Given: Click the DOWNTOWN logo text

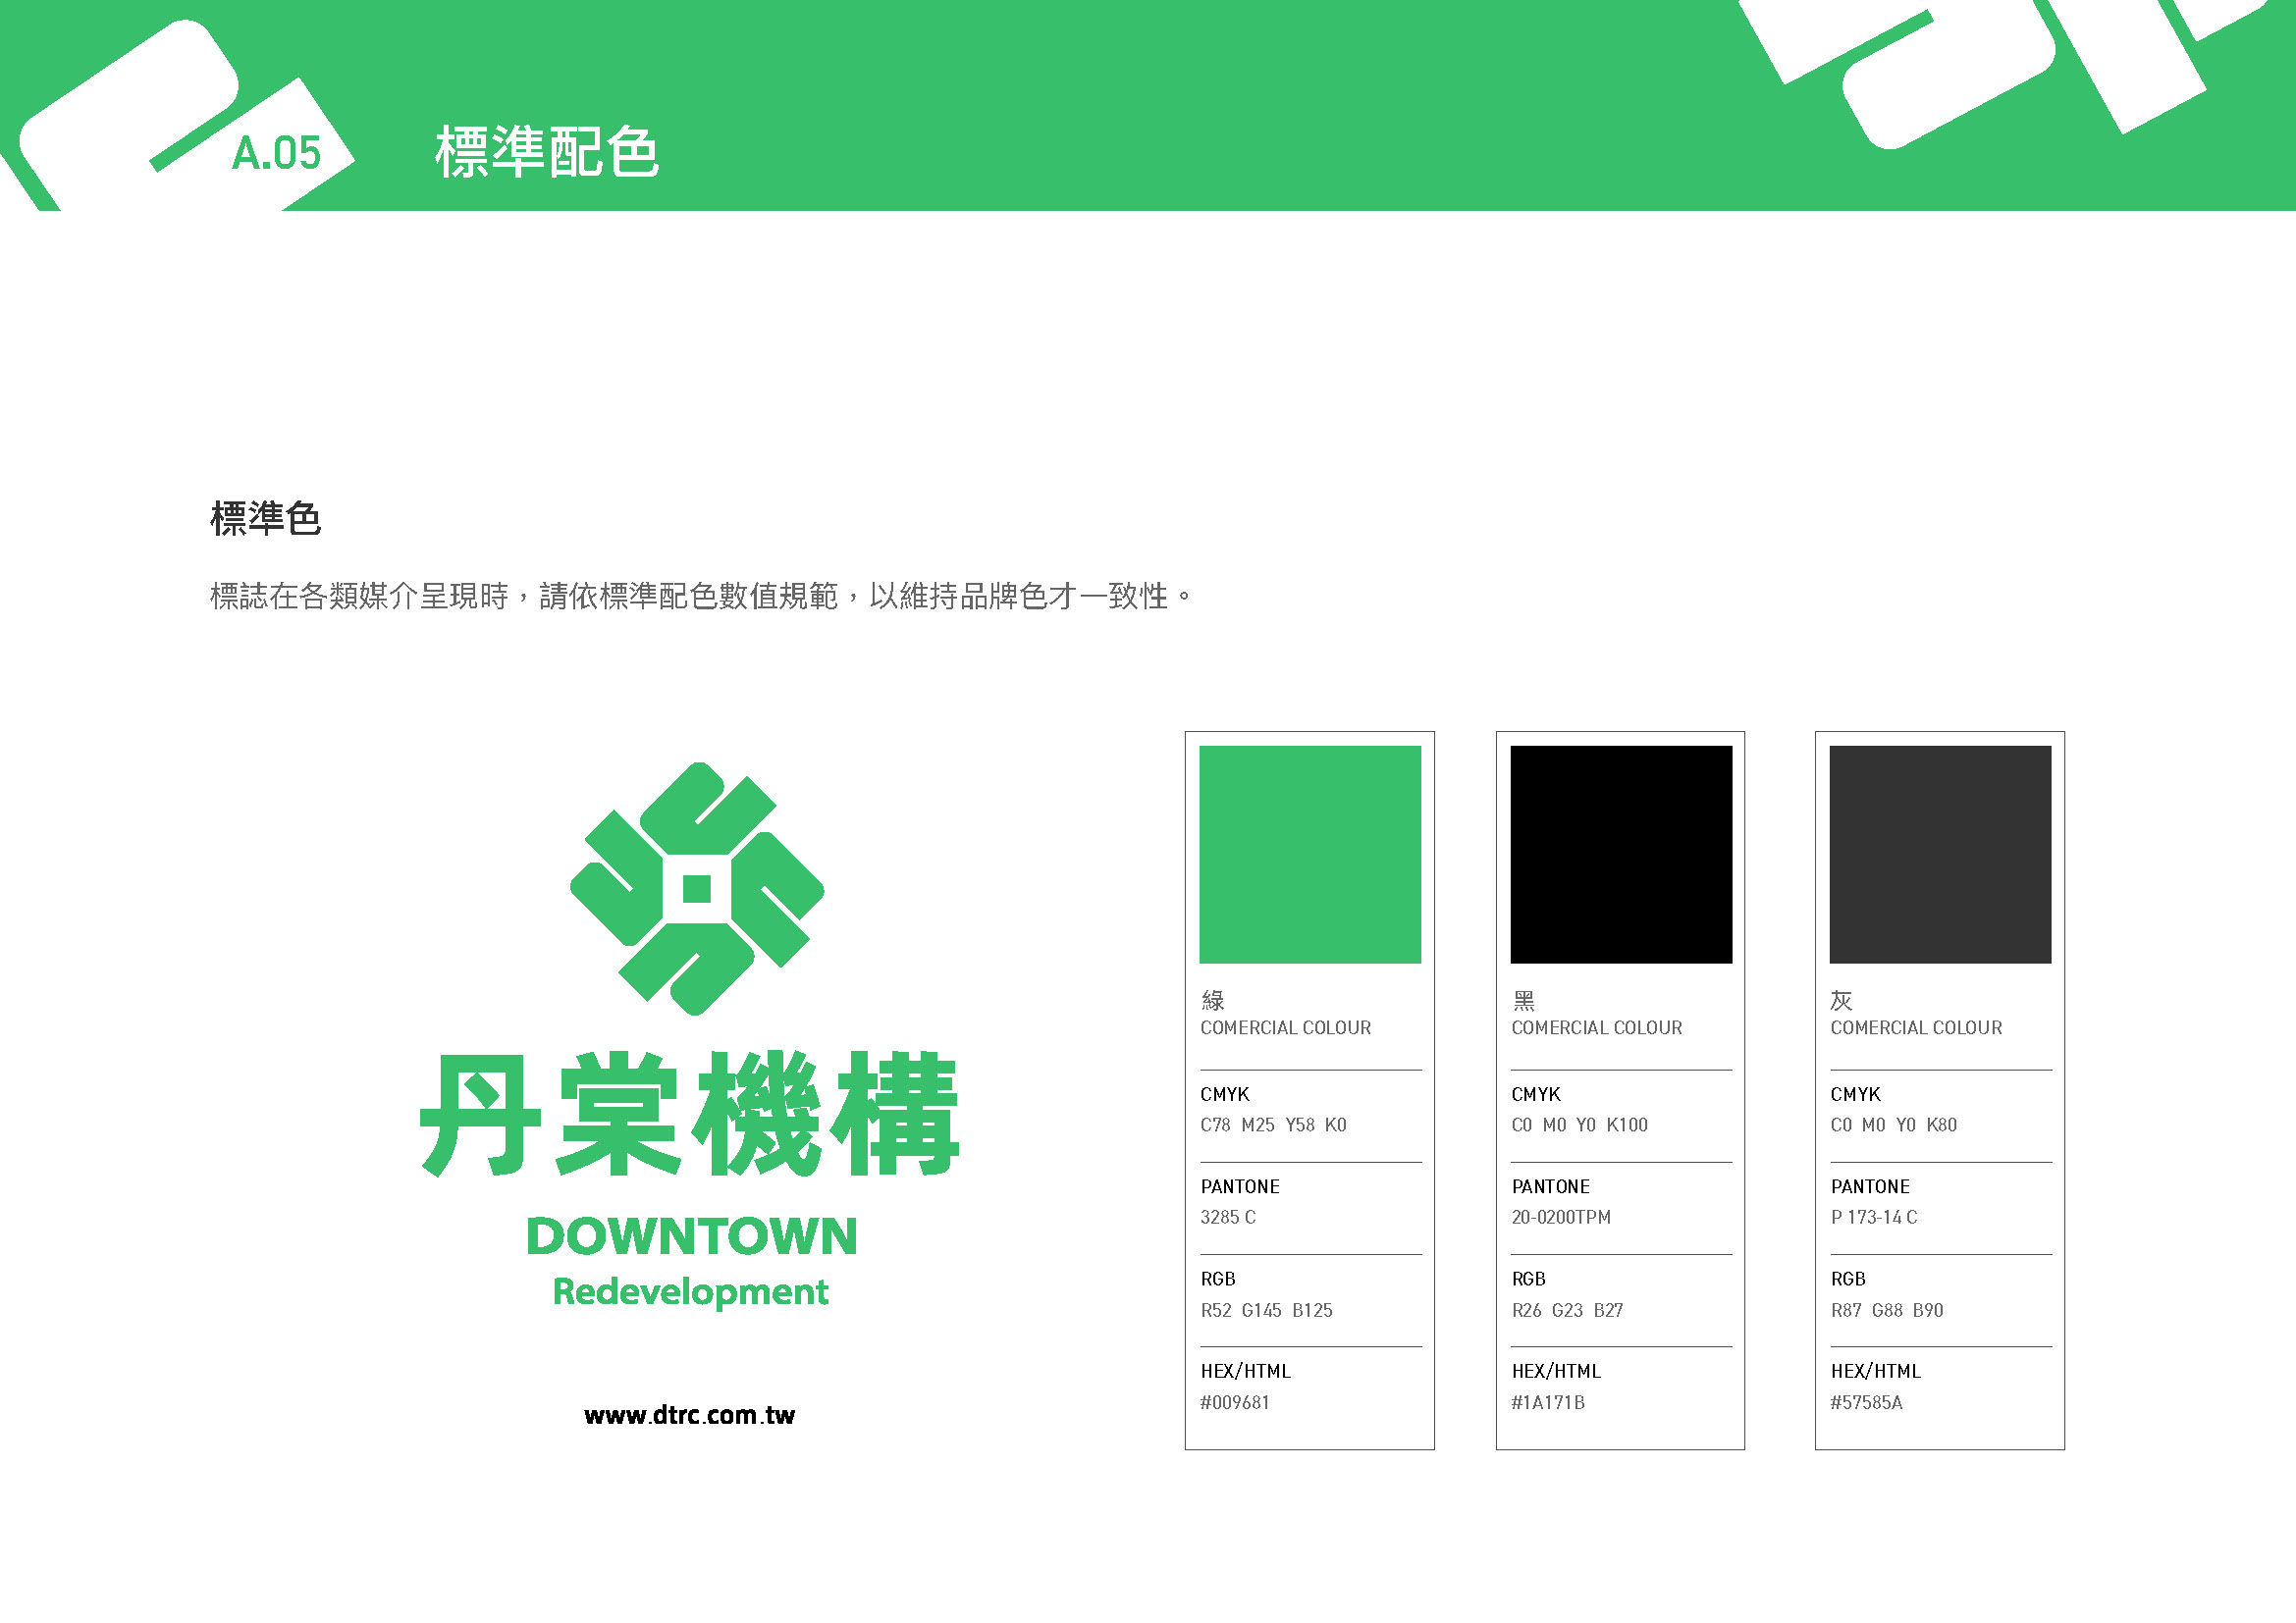Looking at the screenshot, I should click(691, 1236).
